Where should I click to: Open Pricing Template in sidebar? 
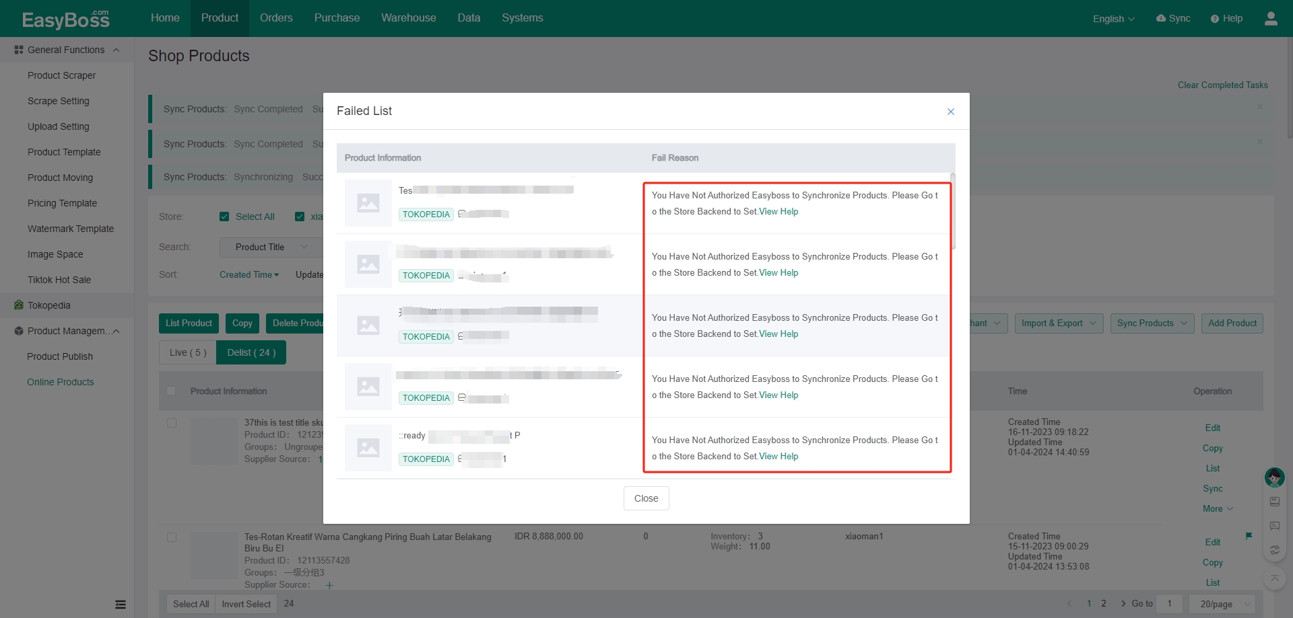(x=62, y=203)
